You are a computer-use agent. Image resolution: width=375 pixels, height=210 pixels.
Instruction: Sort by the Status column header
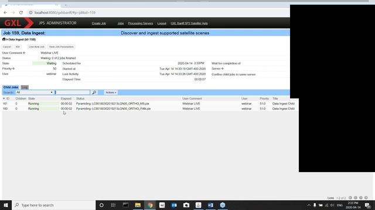coord(80,99)
